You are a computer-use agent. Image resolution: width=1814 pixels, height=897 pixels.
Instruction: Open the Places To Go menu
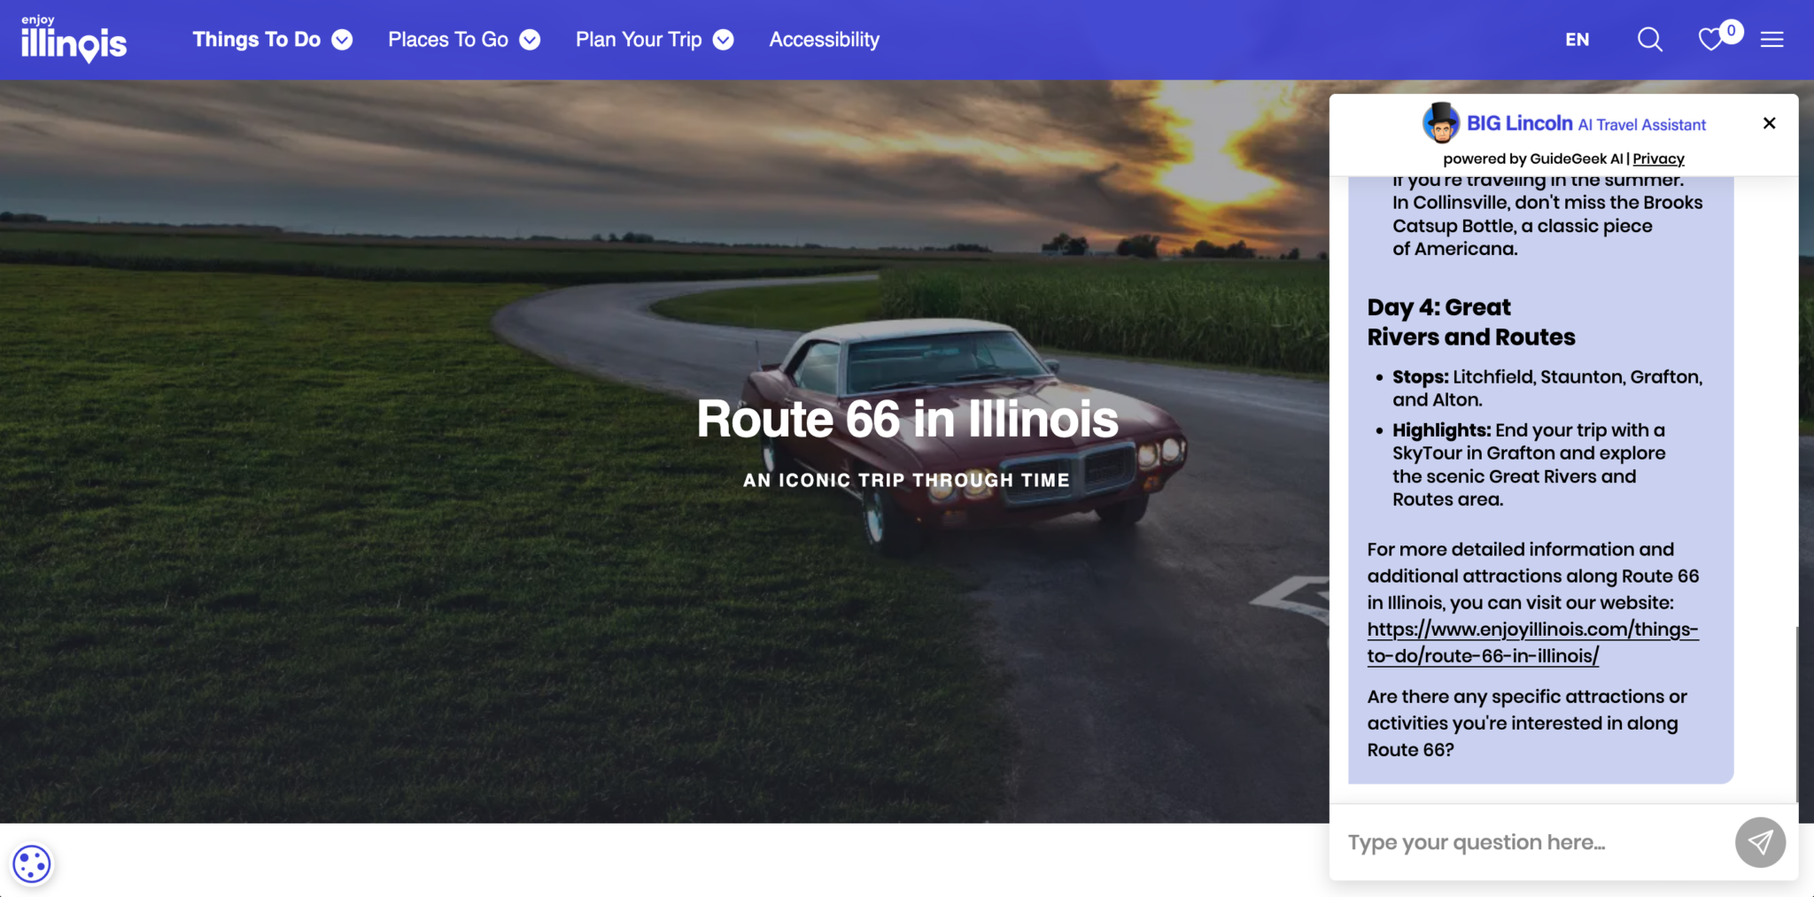[x=448, y=40]
